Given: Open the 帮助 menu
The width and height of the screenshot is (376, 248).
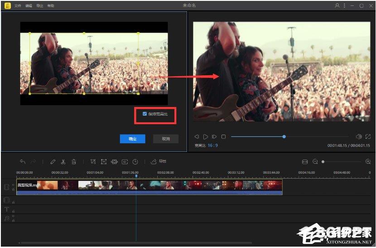Looking at the screenshot, I should pyautogui.click(x=51, y=6).
